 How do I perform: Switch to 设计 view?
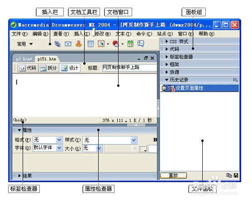(x=70, y=68)
